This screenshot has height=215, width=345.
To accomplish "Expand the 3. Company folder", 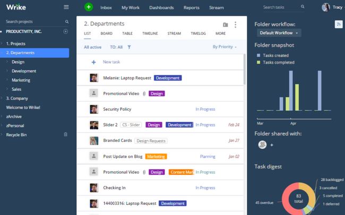I will (x=2, y=98).
